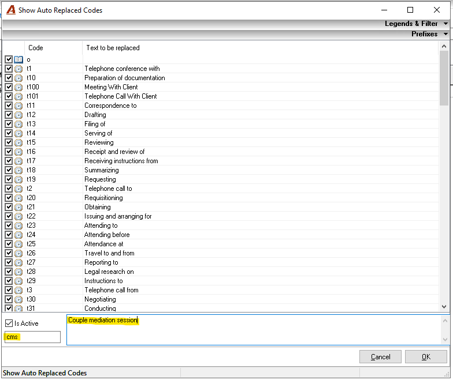This screenshot has width=453, height=380.
Task: Close the Show Auto Replaced Codes window
Action: 437,10
